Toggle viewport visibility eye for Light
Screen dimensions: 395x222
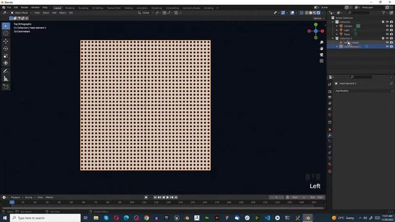click(x=387, y=30)
